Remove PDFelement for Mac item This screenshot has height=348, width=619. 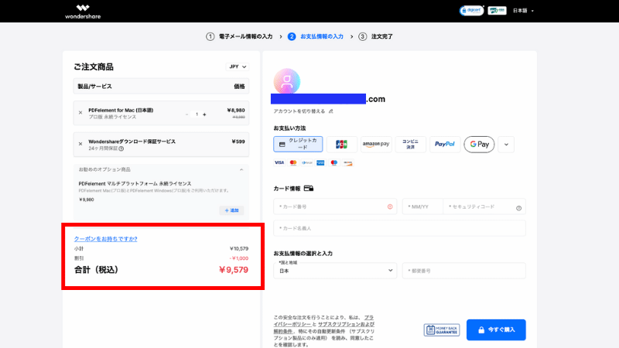(x=80, y=112)
